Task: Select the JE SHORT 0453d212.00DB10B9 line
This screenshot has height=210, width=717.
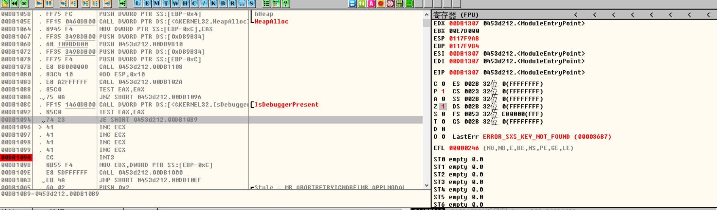Action: pos(211,120)
